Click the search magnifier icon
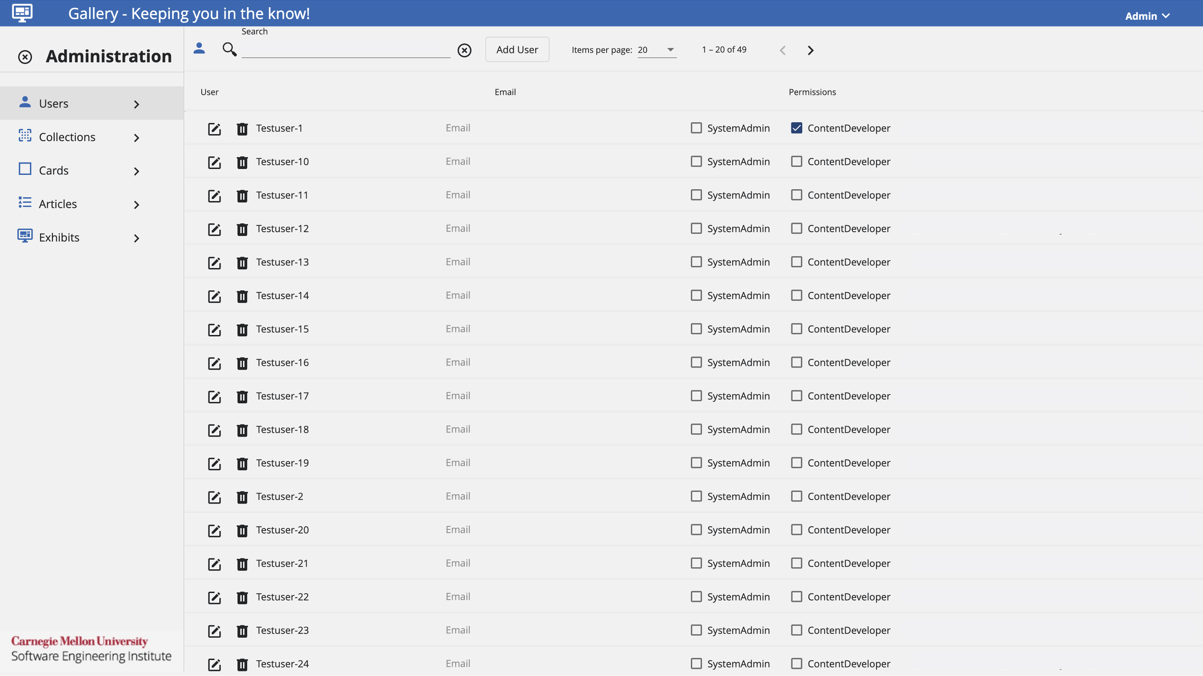Image resolution: width=1203 pixels, height=676 pixels. click(230, 50)
